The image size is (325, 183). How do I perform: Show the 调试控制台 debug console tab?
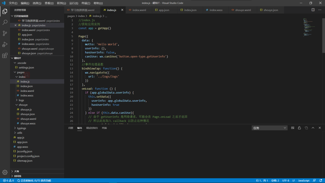(x=92, y=128)
